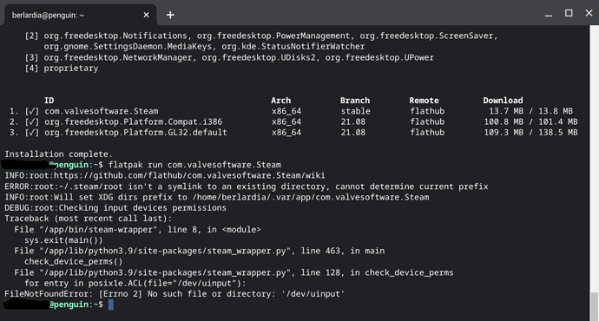Viewport: 599px width, 321px height.
Task: Place cursor at the blinking terminal prompt
Action: (111, 305)
